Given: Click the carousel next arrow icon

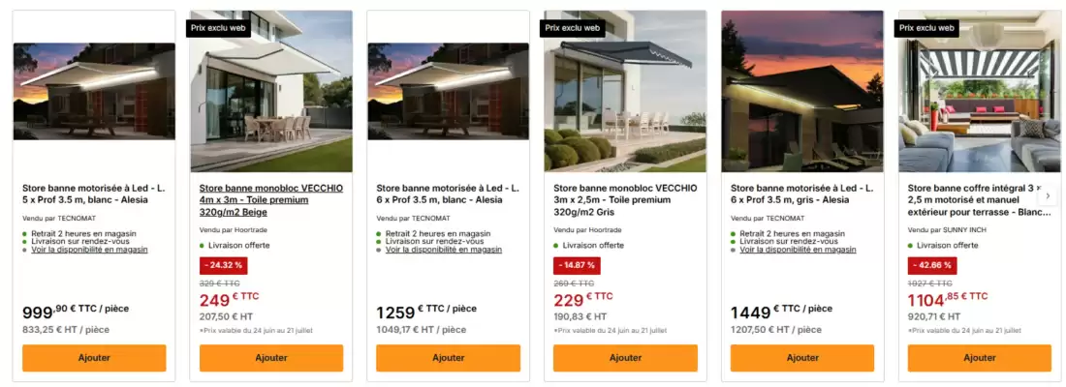Looking at the screenshot, I should coord(1048,196).
